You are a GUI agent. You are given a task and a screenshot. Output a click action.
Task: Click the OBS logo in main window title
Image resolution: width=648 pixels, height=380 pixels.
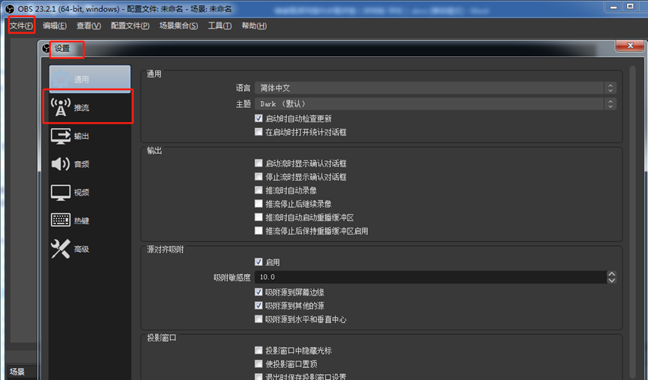(10, 9)
